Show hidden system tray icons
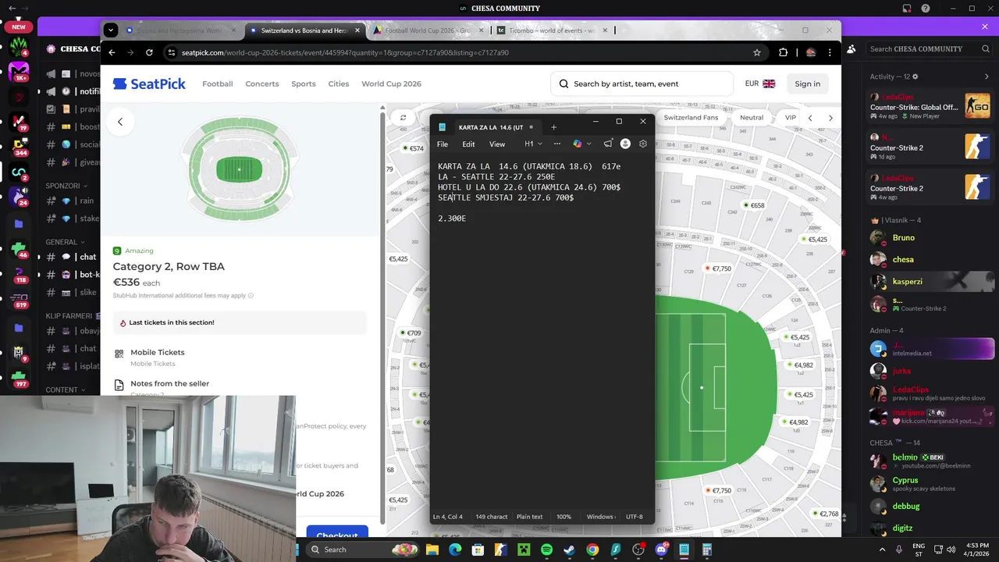This screenshot has width=999, height=562. pyautogui.click(x=883, y=550)
